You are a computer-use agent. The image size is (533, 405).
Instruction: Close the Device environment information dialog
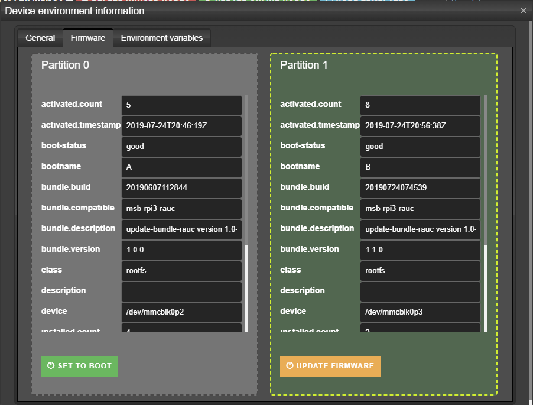tap(524, 11)
